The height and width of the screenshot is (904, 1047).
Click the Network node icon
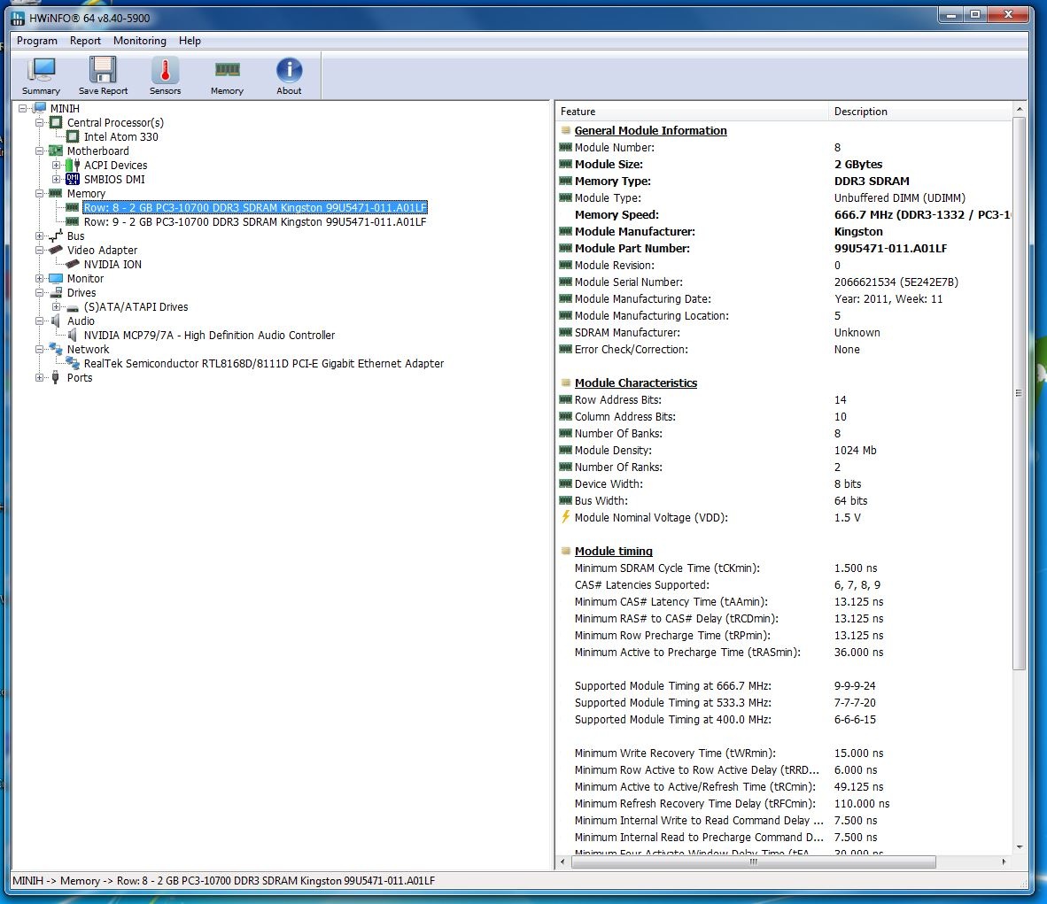click(x=56, y=349)
